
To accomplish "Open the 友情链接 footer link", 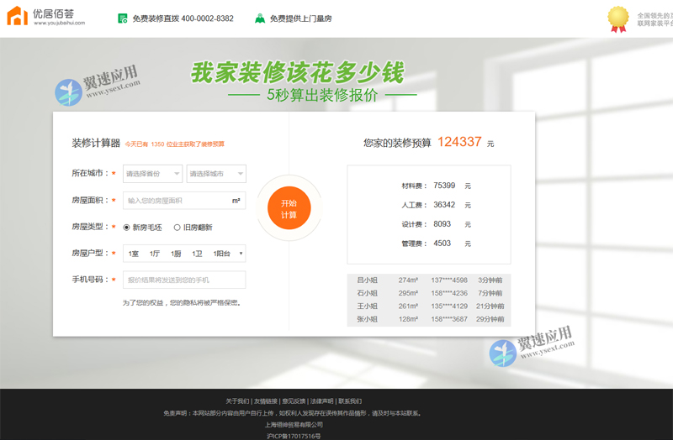I will point(266,401).
